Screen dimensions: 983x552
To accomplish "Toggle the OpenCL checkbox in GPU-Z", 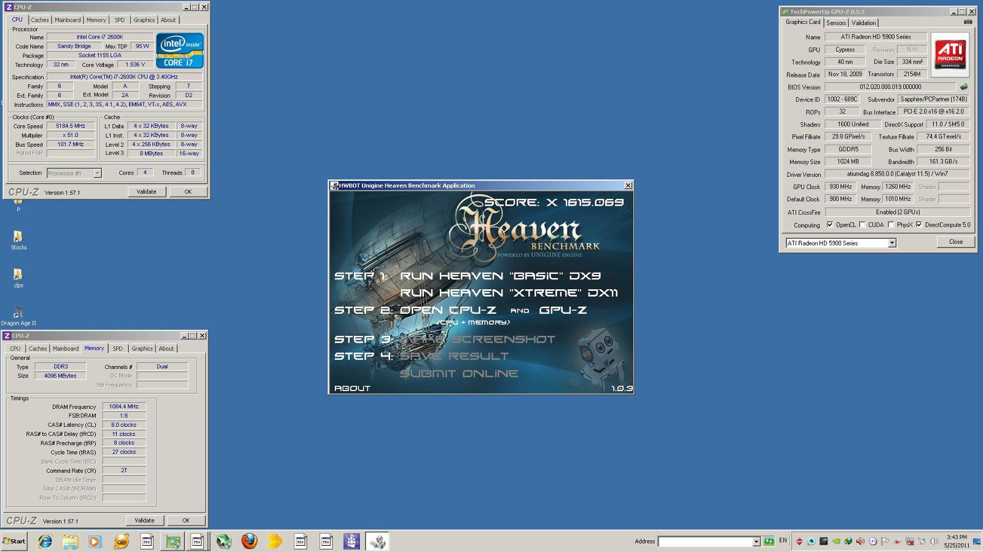I will [x=830, y=225].
